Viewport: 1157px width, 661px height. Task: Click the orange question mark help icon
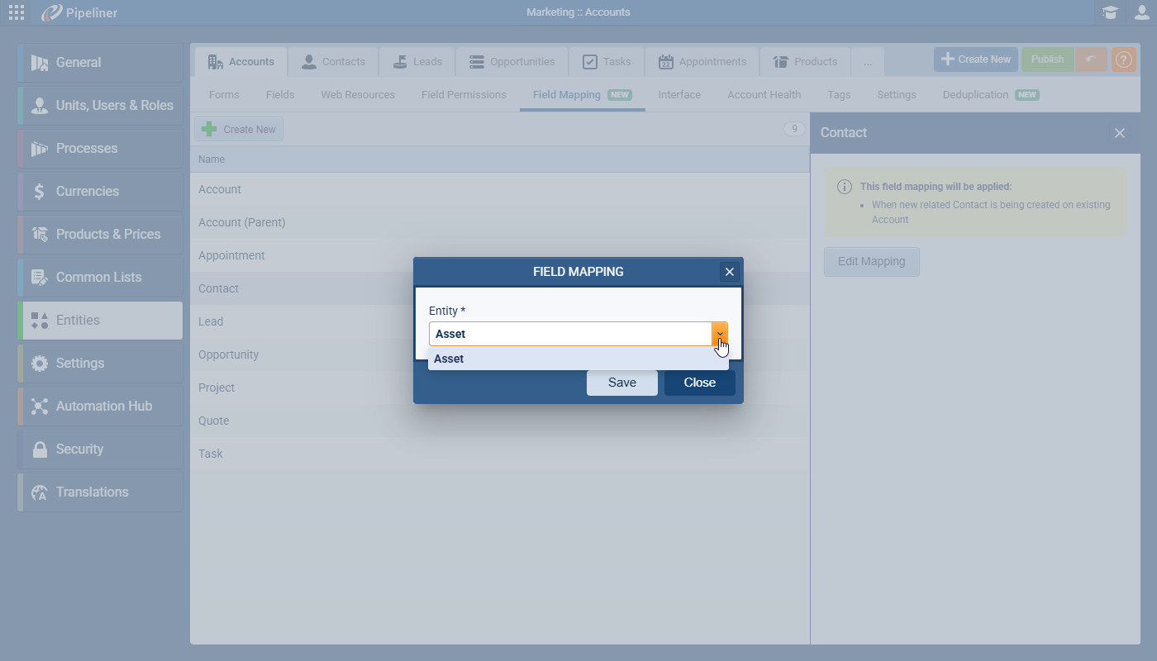[1124, 59]
